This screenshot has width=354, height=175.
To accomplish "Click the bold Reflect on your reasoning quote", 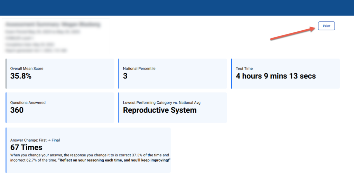I will [x=115, y=161].
